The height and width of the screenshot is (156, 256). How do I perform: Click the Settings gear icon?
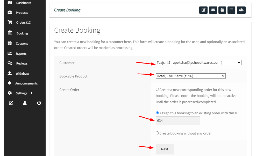click(10, 93)
